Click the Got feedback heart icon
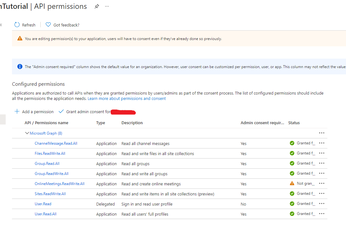346x226 pixels. pos(48,25)
